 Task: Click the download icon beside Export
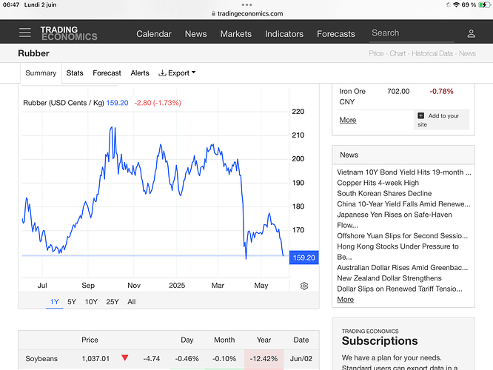[x=162, y=73]
